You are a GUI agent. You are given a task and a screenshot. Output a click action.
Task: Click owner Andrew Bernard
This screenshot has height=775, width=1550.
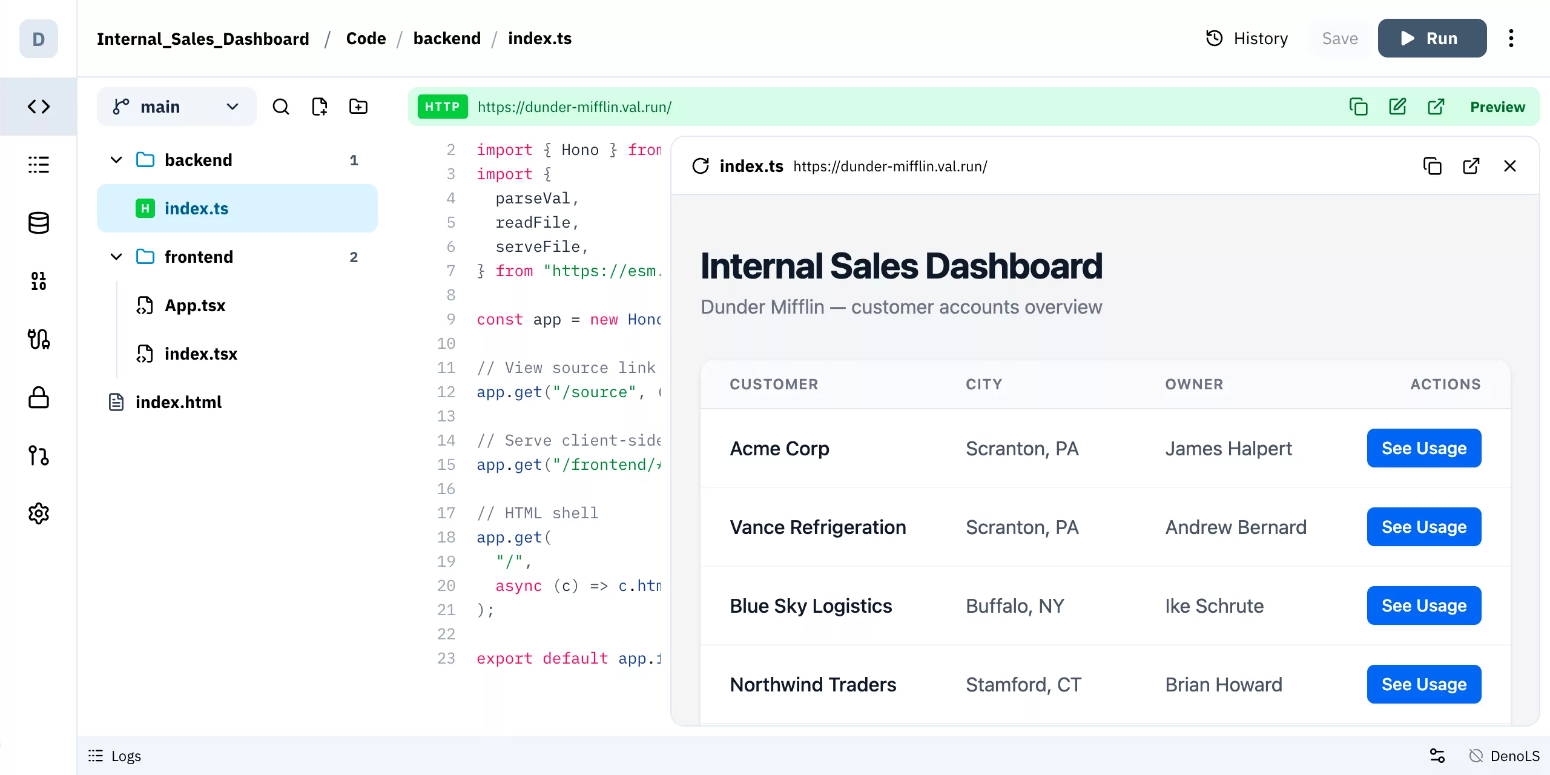pyautogui.click(x=1236, y=527)
